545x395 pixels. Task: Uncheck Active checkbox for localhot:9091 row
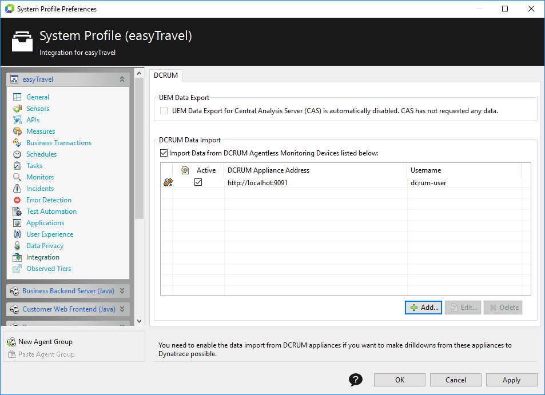tap(198, 182)
